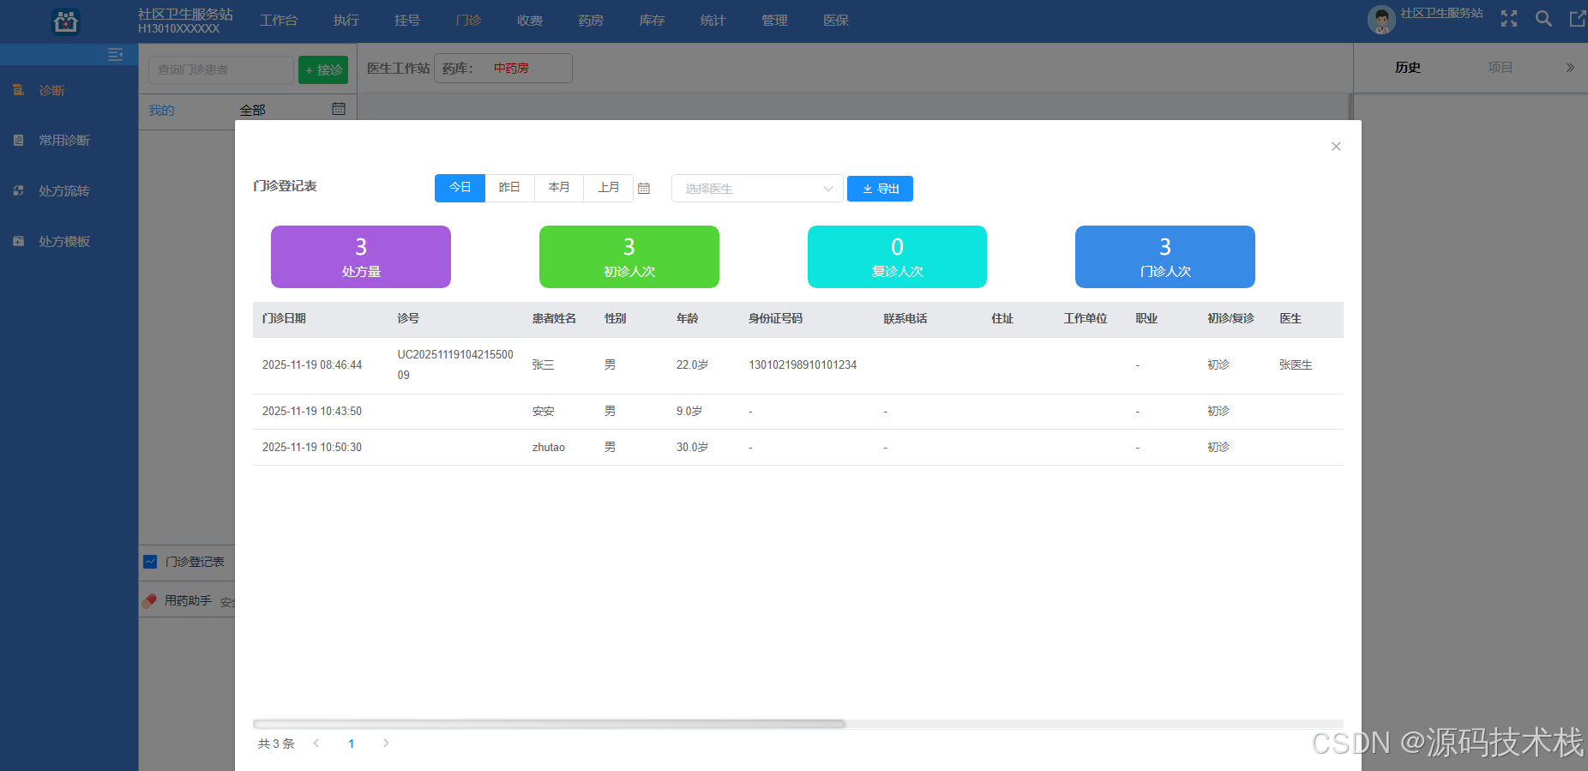This screenshot has height=771, width=1588.
Task: Click the 门诊日期 column header
Action: tap(284, 318)
